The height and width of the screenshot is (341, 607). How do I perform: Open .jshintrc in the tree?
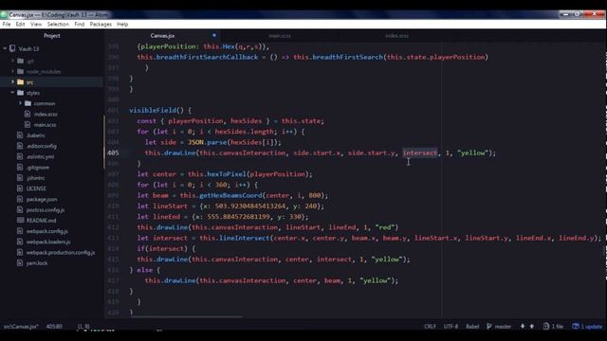click(36, 178)
